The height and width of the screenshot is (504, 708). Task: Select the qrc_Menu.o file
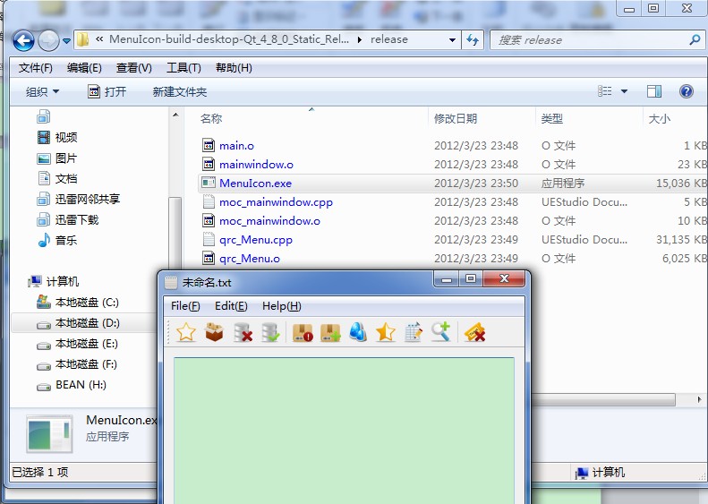[x=249, y=259]
